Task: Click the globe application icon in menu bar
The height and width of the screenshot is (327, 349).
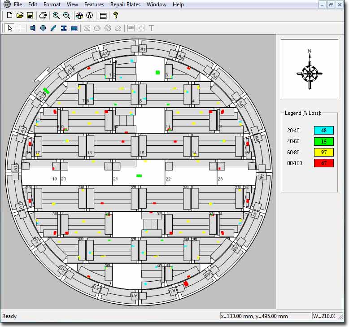Action: tap(7, 4)
